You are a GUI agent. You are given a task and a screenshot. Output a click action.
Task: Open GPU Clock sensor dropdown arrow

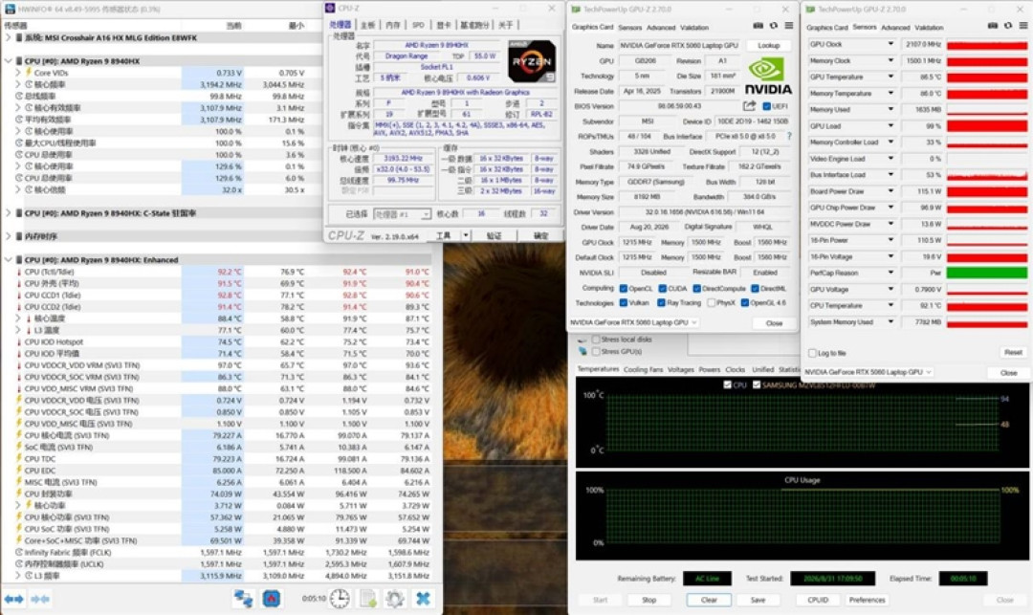[890, 44]
